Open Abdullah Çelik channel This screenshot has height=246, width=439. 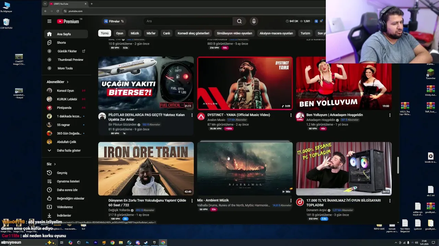tap(66, 142)
